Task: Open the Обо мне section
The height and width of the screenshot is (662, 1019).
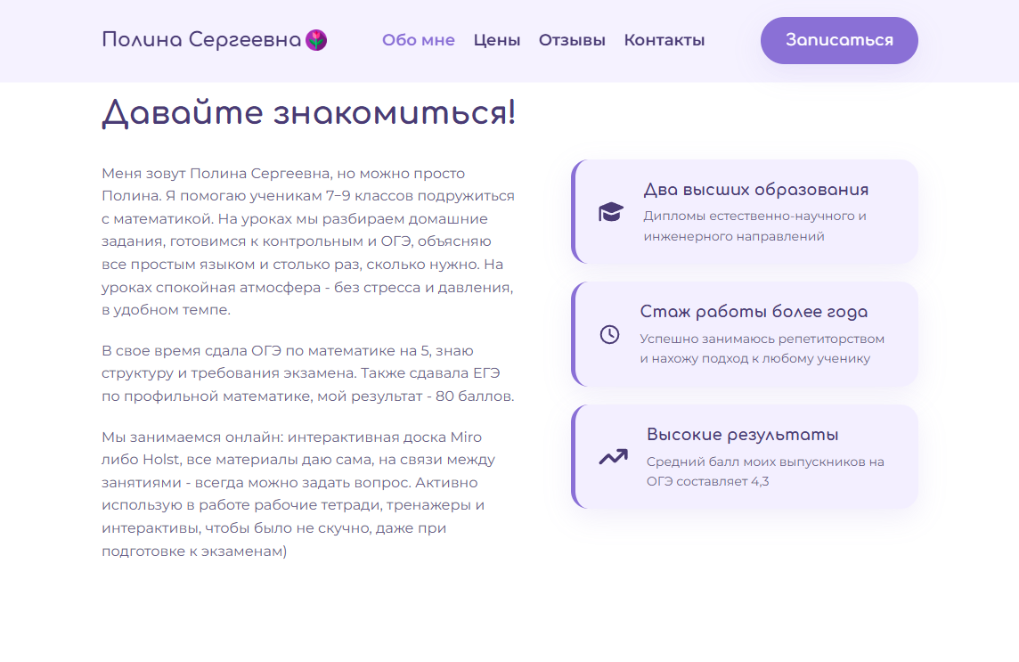Action: (419, 40)
